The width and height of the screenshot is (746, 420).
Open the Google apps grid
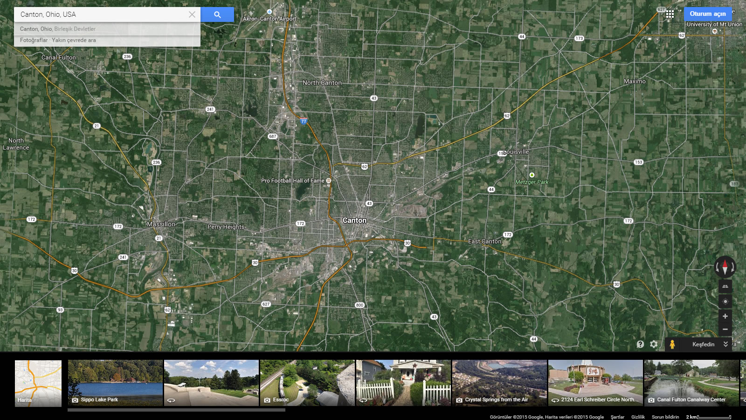point(670,14)
